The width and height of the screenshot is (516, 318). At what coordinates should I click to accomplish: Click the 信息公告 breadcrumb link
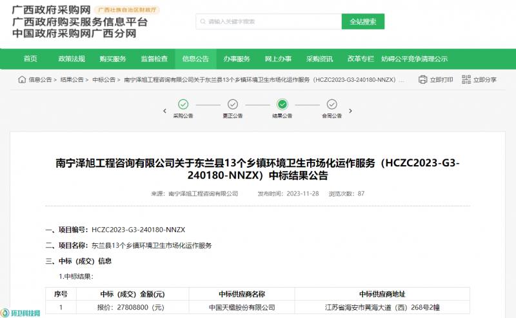click(x=40, y=80)
